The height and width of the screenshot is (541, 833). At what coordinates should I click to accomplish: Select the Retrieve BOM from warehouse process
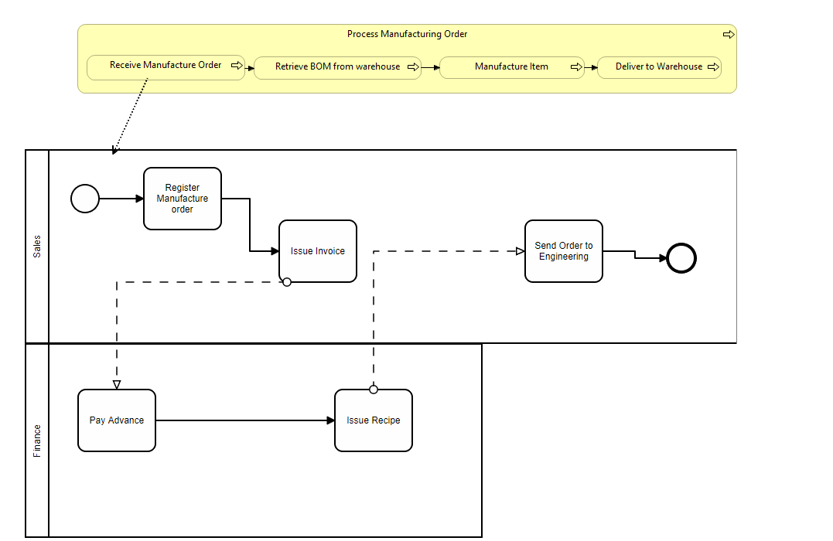click(x=337, y=68)
